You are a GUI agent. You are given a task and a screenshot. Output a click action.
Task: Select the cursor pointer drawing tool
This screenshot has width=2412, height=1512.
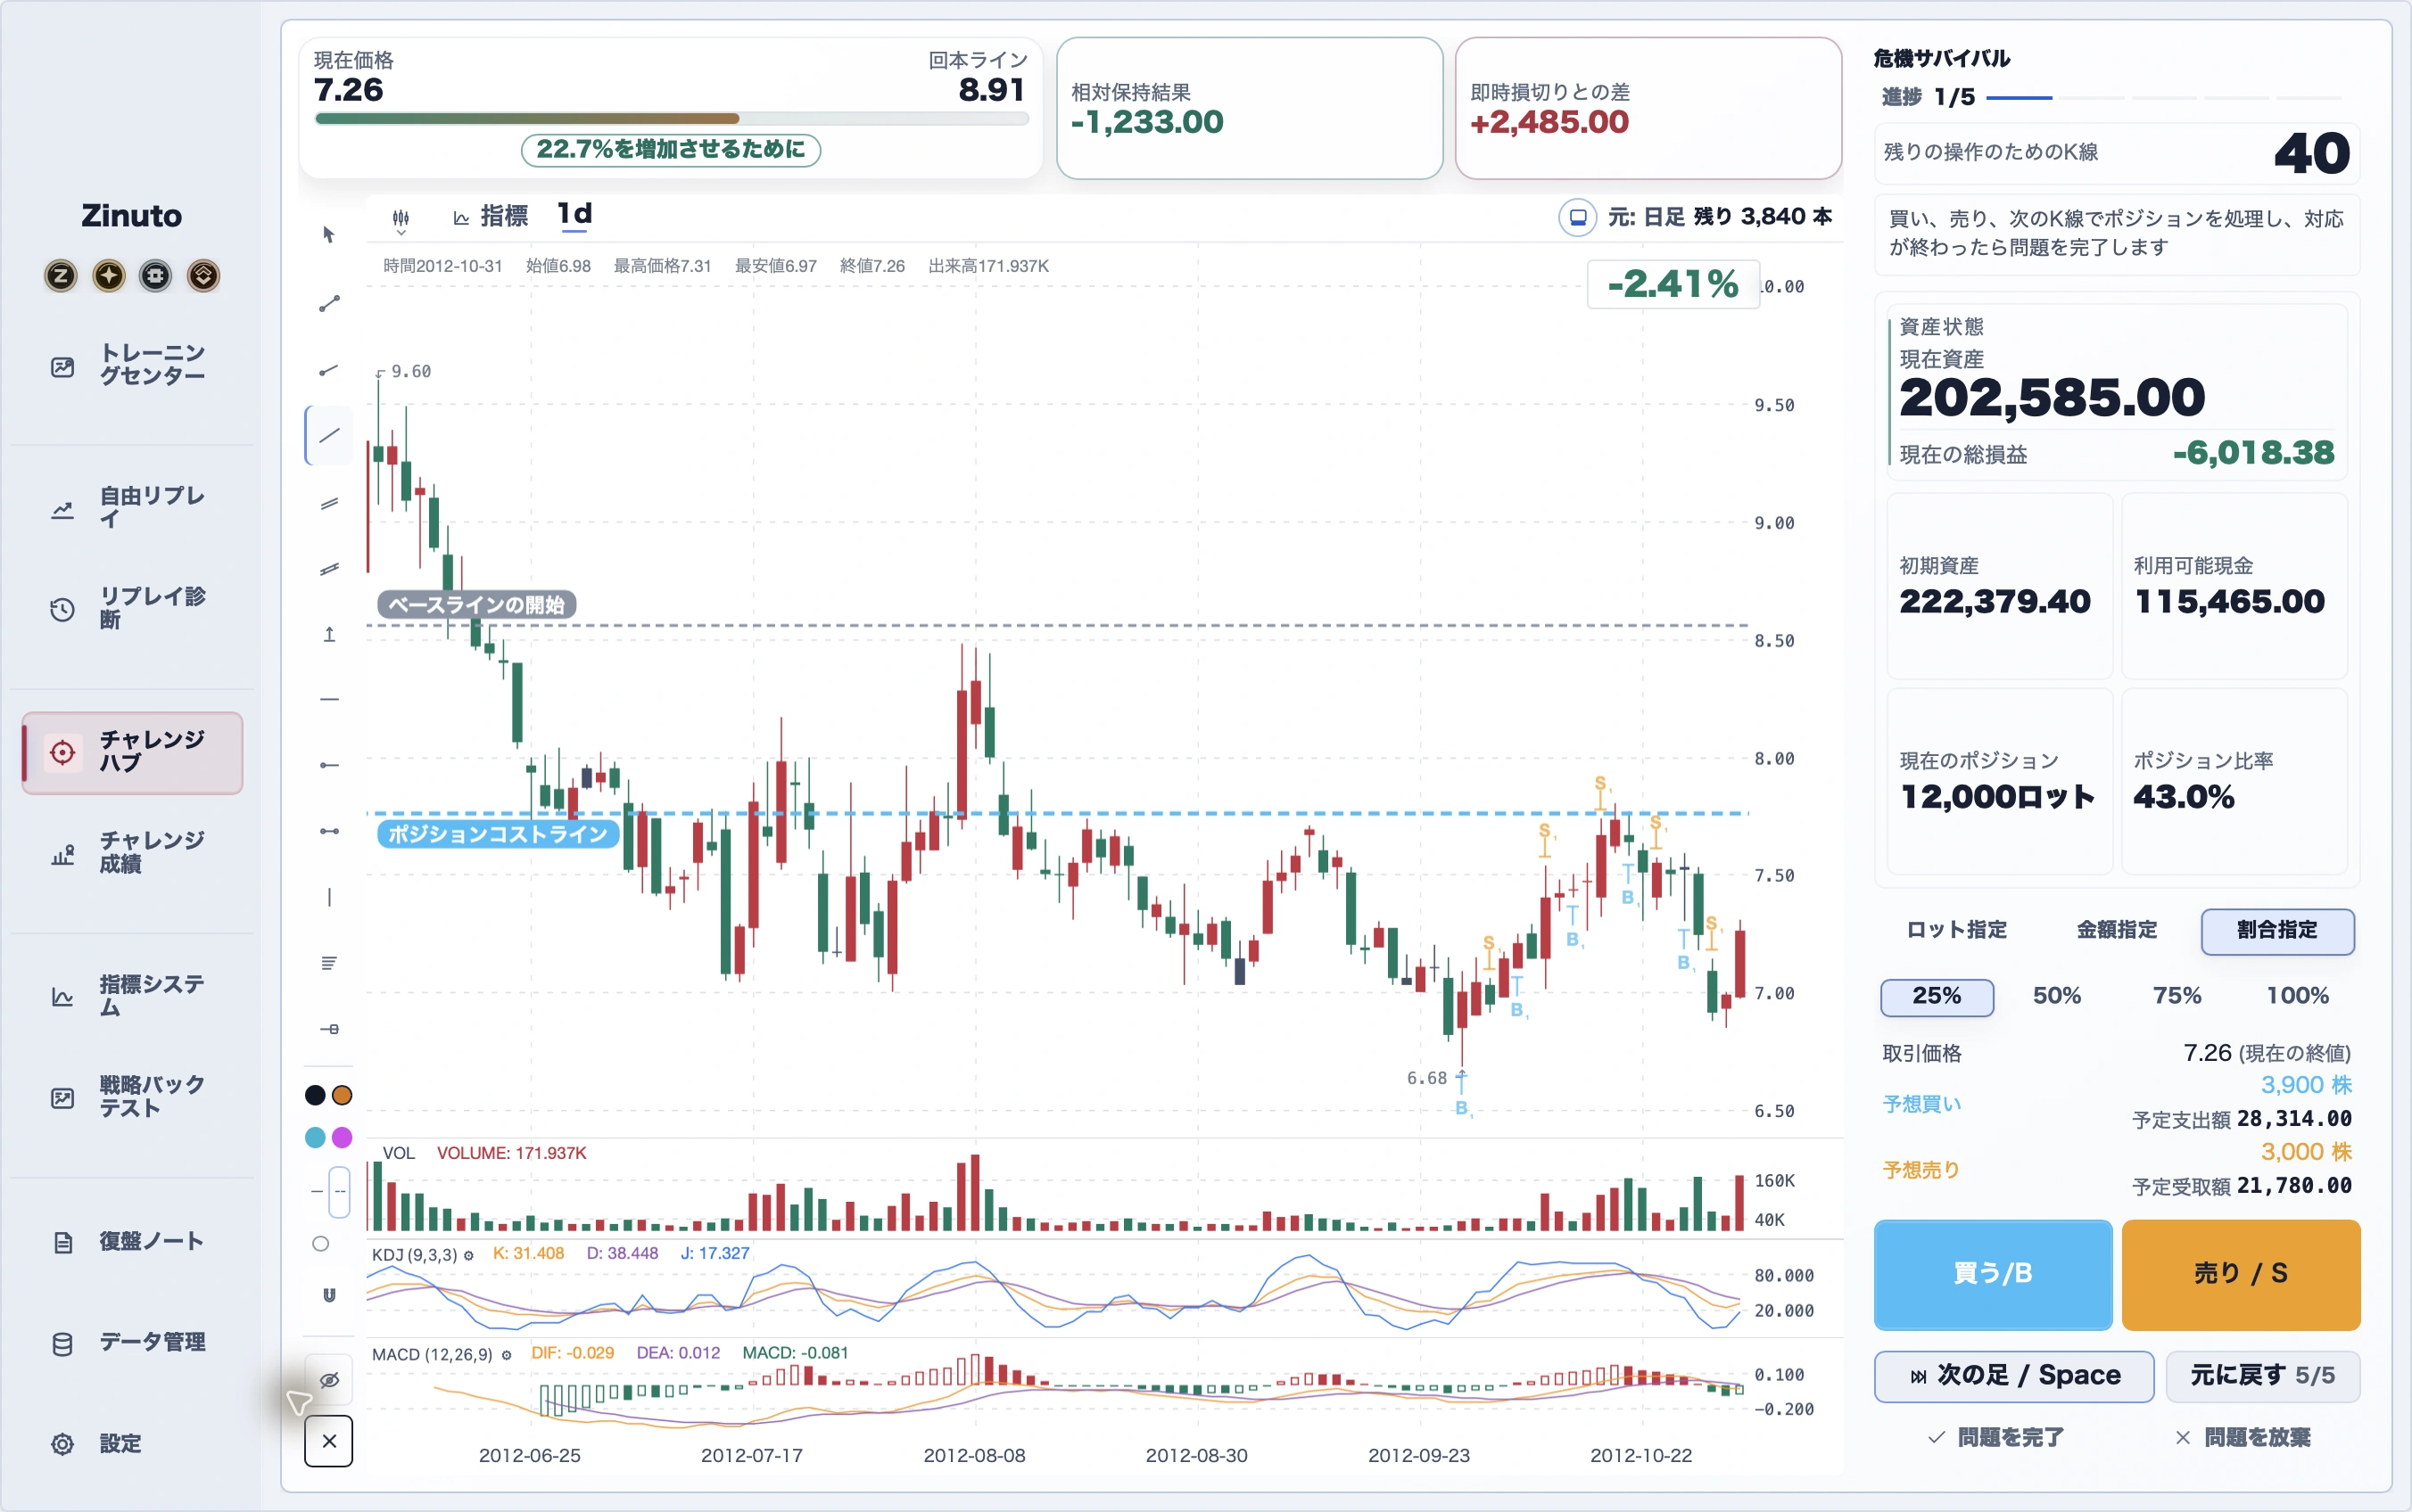pyautogui.click(x=328, y=235)
